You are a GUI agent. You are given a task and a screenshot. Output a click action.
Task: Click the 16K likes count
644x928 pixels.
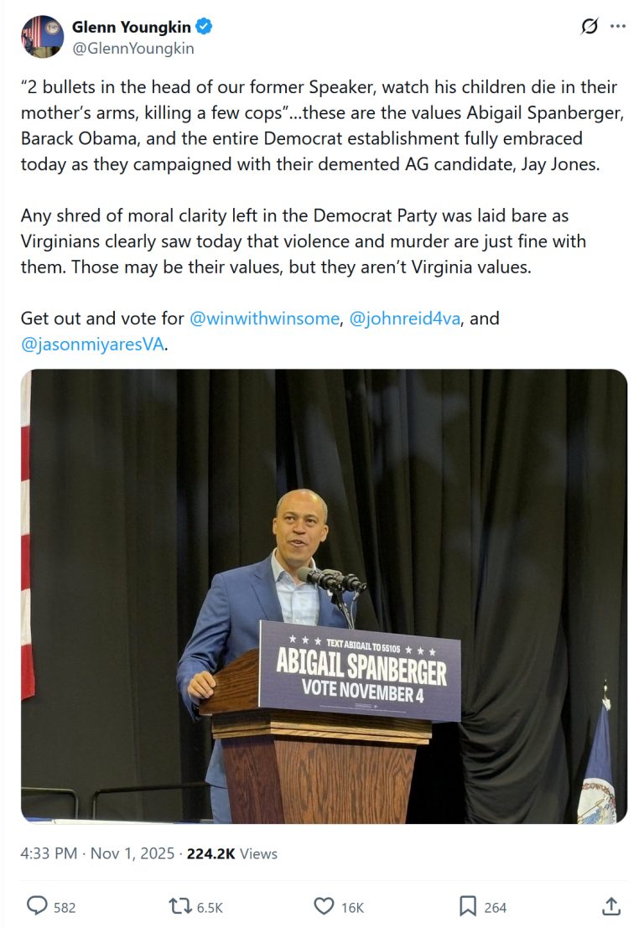pyautogui.click(x=352, y=907)
